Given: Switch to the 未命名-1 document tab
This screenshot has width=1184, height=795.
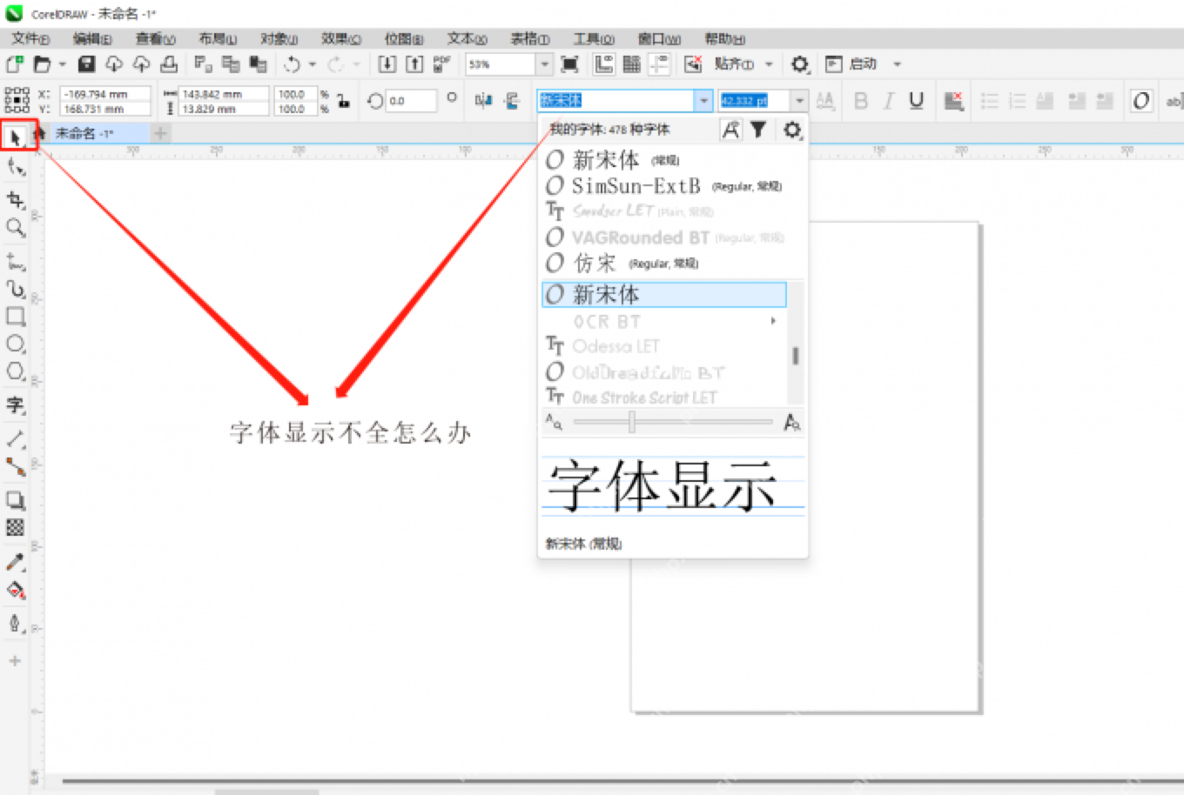Looking at the screenshot, I should [x=84, y=133].
